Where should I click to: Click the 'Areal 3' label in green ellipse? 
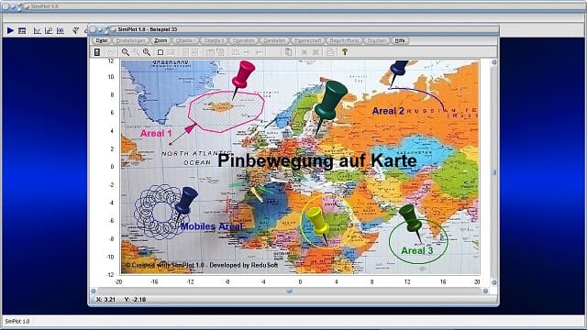pyautogui.click(x=416, y=250)
